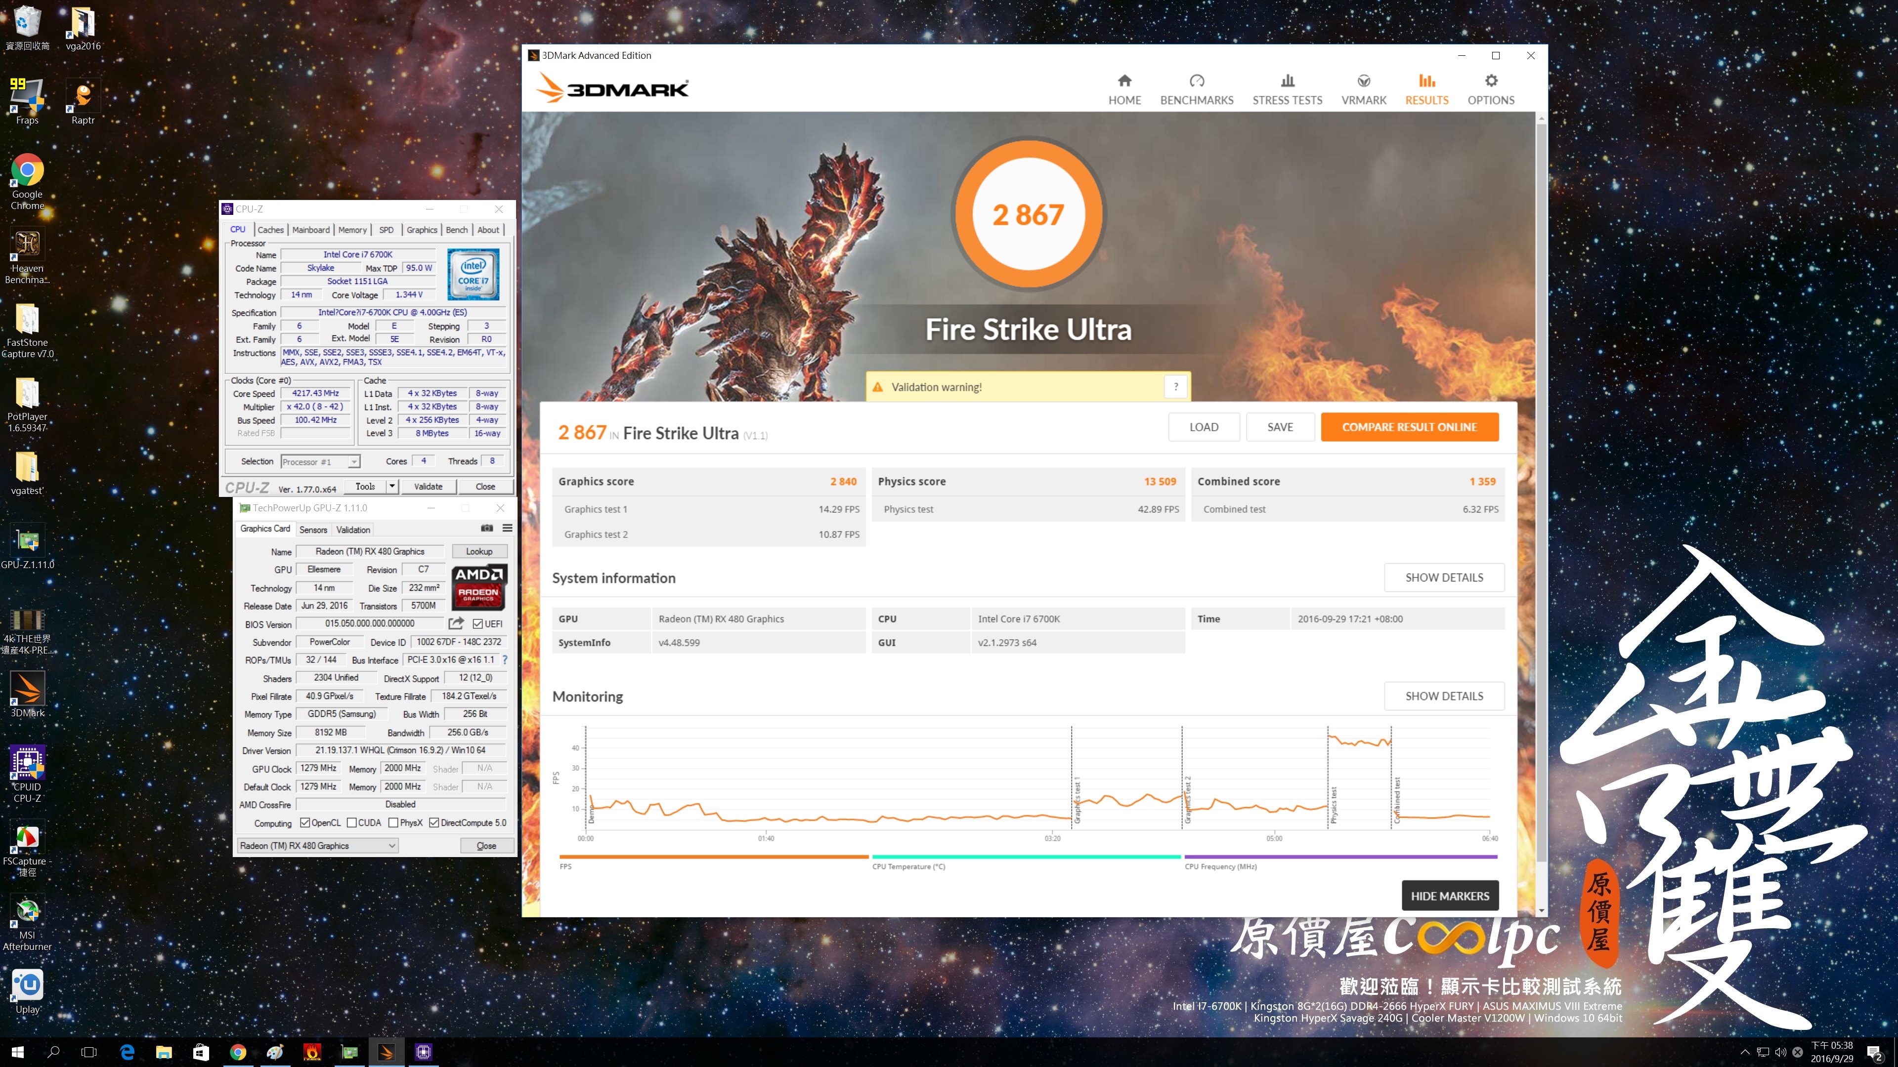Select purple CPU Frequency legend bar
This screenshot has height=1067, width=1898.
[x=1341, y=857]
